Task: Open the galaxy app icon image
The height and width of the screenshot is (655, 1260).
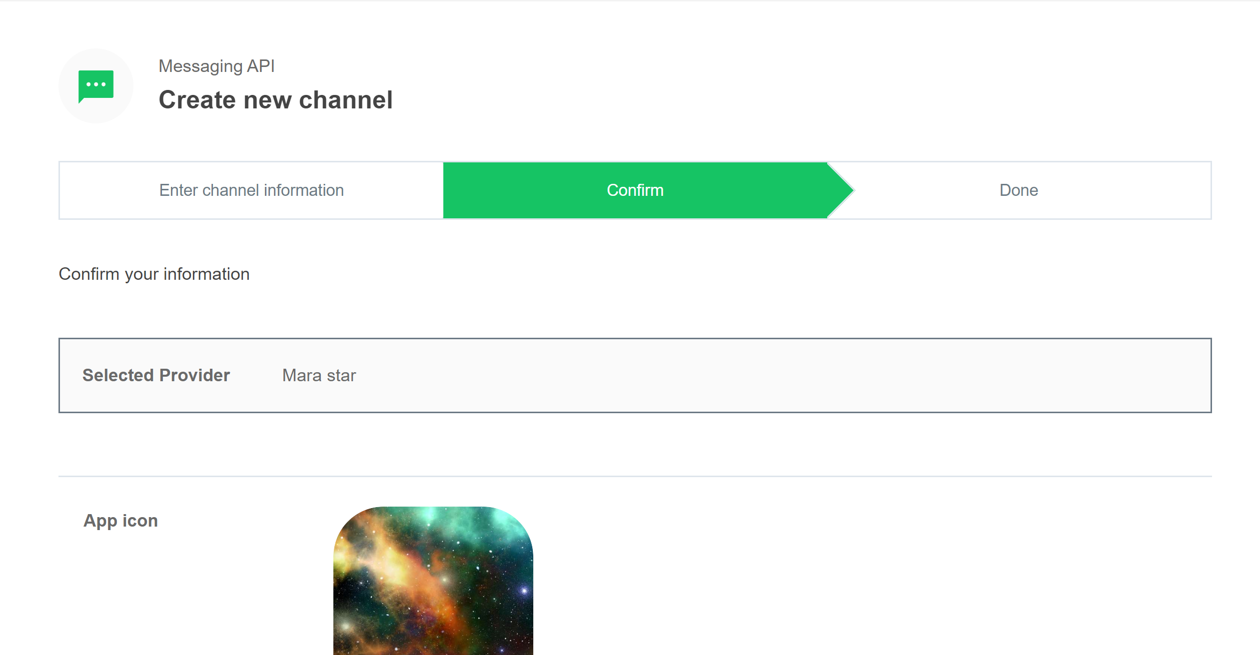Action: click(x=433, y=581)
